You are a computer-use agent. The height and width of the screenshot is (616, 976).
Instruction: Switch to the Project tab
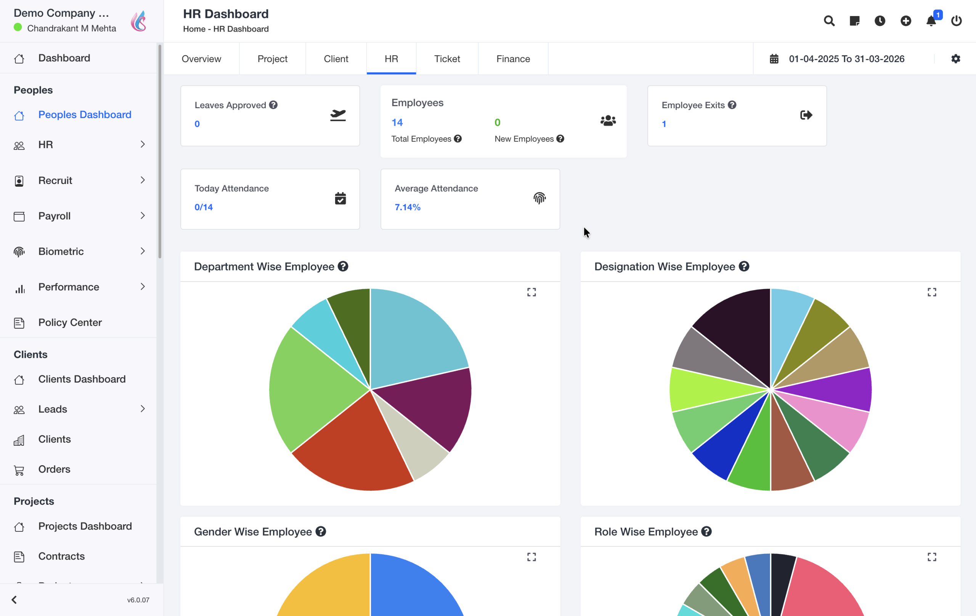click(272, 59)
